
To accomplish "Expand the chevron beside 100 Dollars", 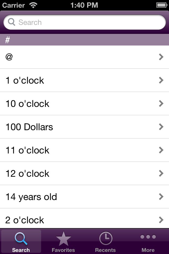I will (x=161, y=127).
